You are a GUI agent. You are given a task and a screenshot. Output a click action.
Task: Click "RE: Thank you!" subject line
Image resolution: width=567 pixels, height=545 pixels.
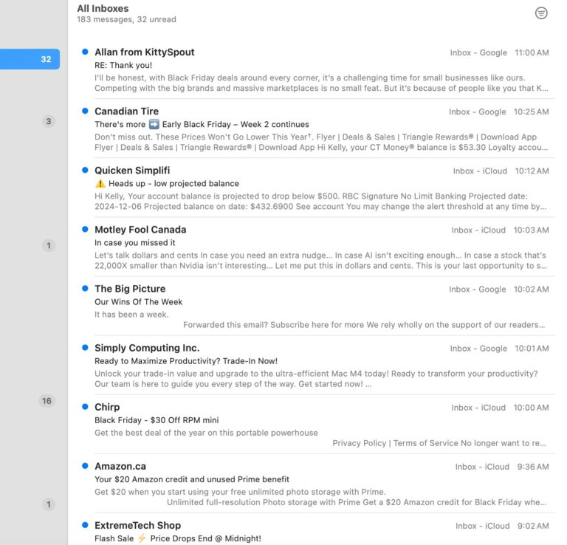(x=123, y=65)
